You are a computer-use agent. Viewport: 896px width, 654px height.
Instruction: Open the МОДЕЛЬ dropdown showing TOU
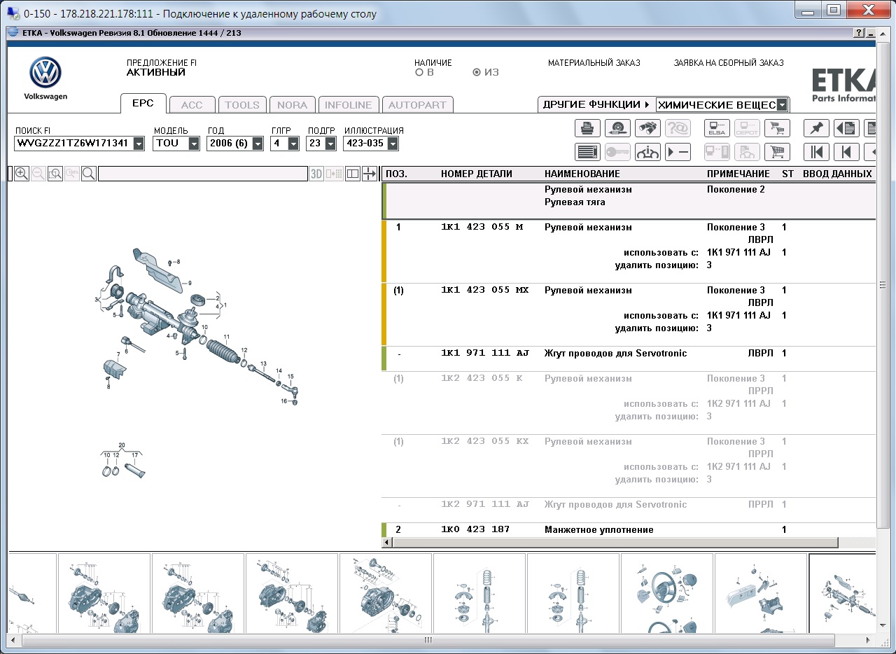click(194, 144)
